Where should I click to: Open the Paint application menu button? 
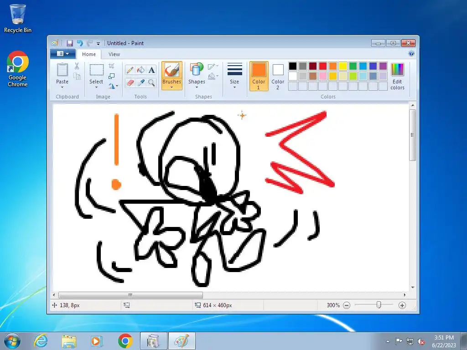[x=63, y=54]
